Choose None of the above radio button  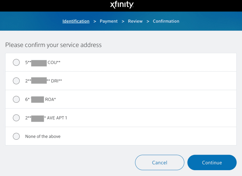pos(16,136)
